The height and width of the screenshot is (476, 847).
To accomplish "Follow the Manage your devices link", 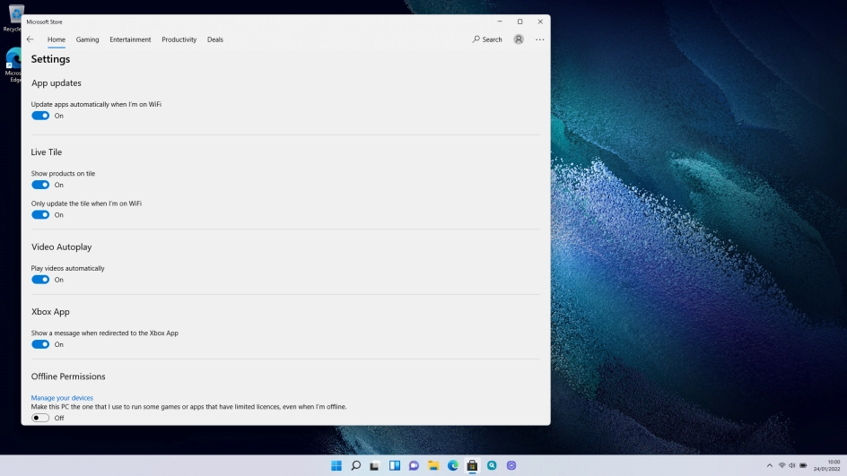I will point(62,398).
